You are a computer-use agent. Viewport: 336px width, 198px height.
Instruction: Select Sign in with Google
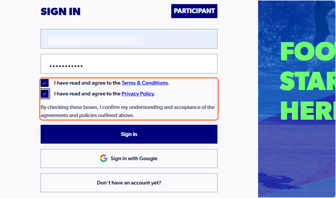[x=129, y=158]
